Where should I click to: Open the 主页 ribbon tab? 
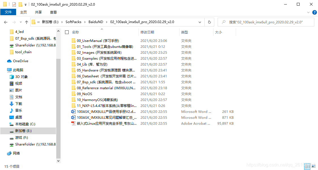pyautogui.click(x=23, y=12)
